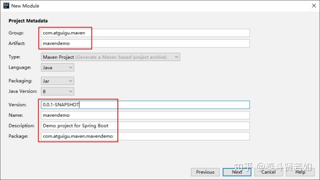Go back with the Previous button

pyautogui.click(x=205, y=172)
